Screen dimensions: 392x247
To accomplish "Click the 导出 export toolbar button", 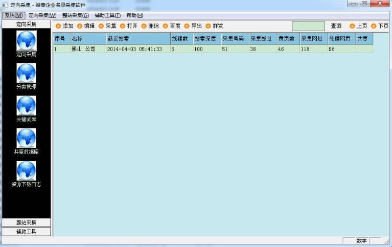I will point(193,26).
